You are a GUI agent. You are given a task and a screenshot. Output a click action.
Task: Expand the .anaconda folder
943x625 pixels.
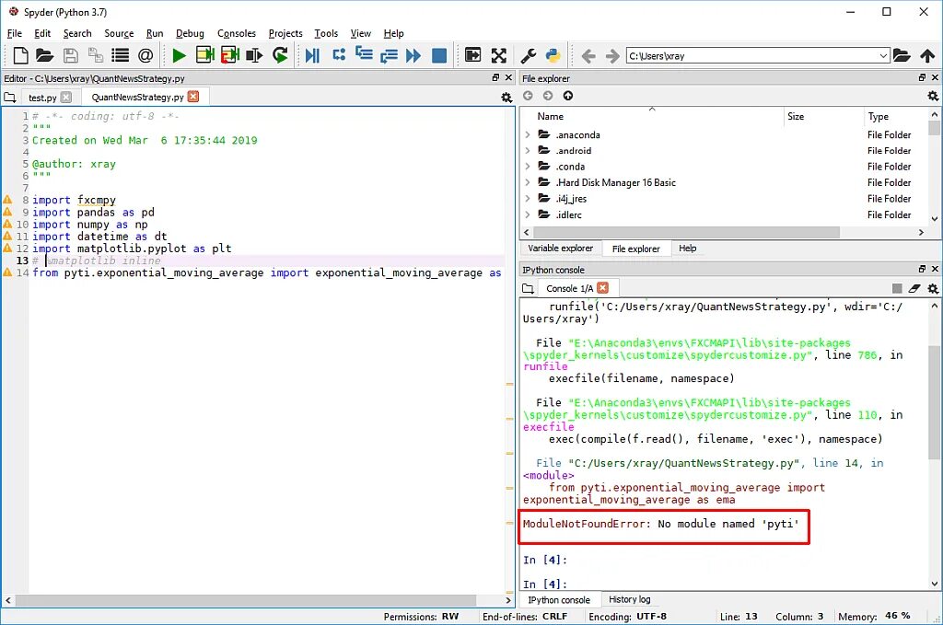tap(528, 134)
